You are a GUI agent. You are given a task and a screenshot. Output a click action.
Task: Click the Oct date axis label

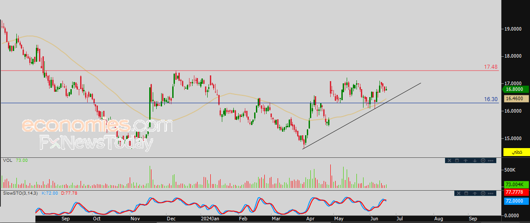coord(97,219)
